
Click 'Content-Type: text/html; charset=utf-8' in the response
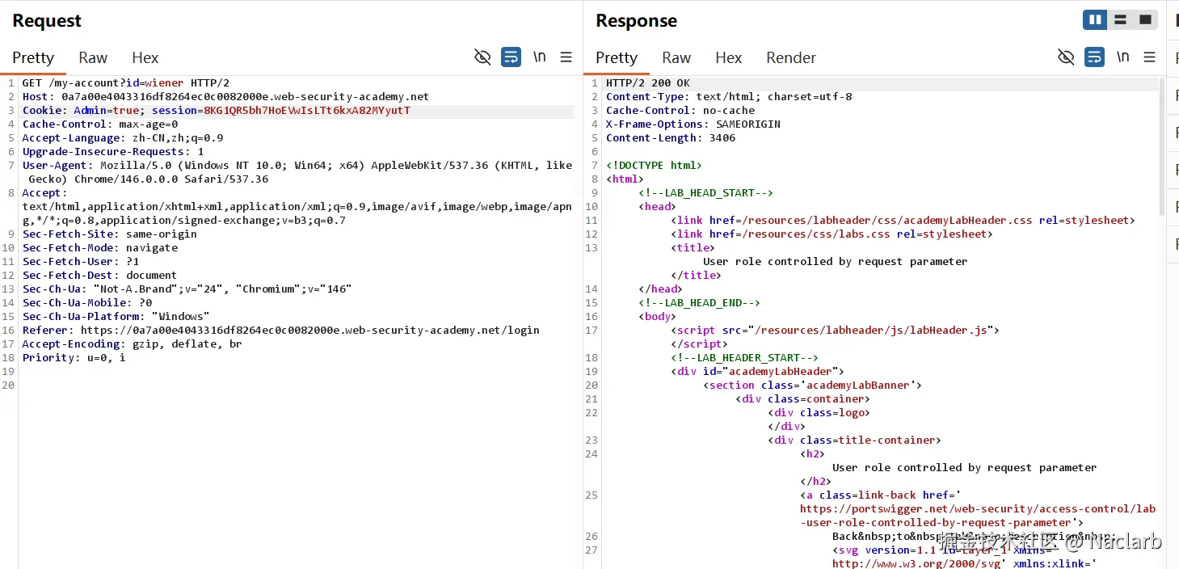[728, 96]
